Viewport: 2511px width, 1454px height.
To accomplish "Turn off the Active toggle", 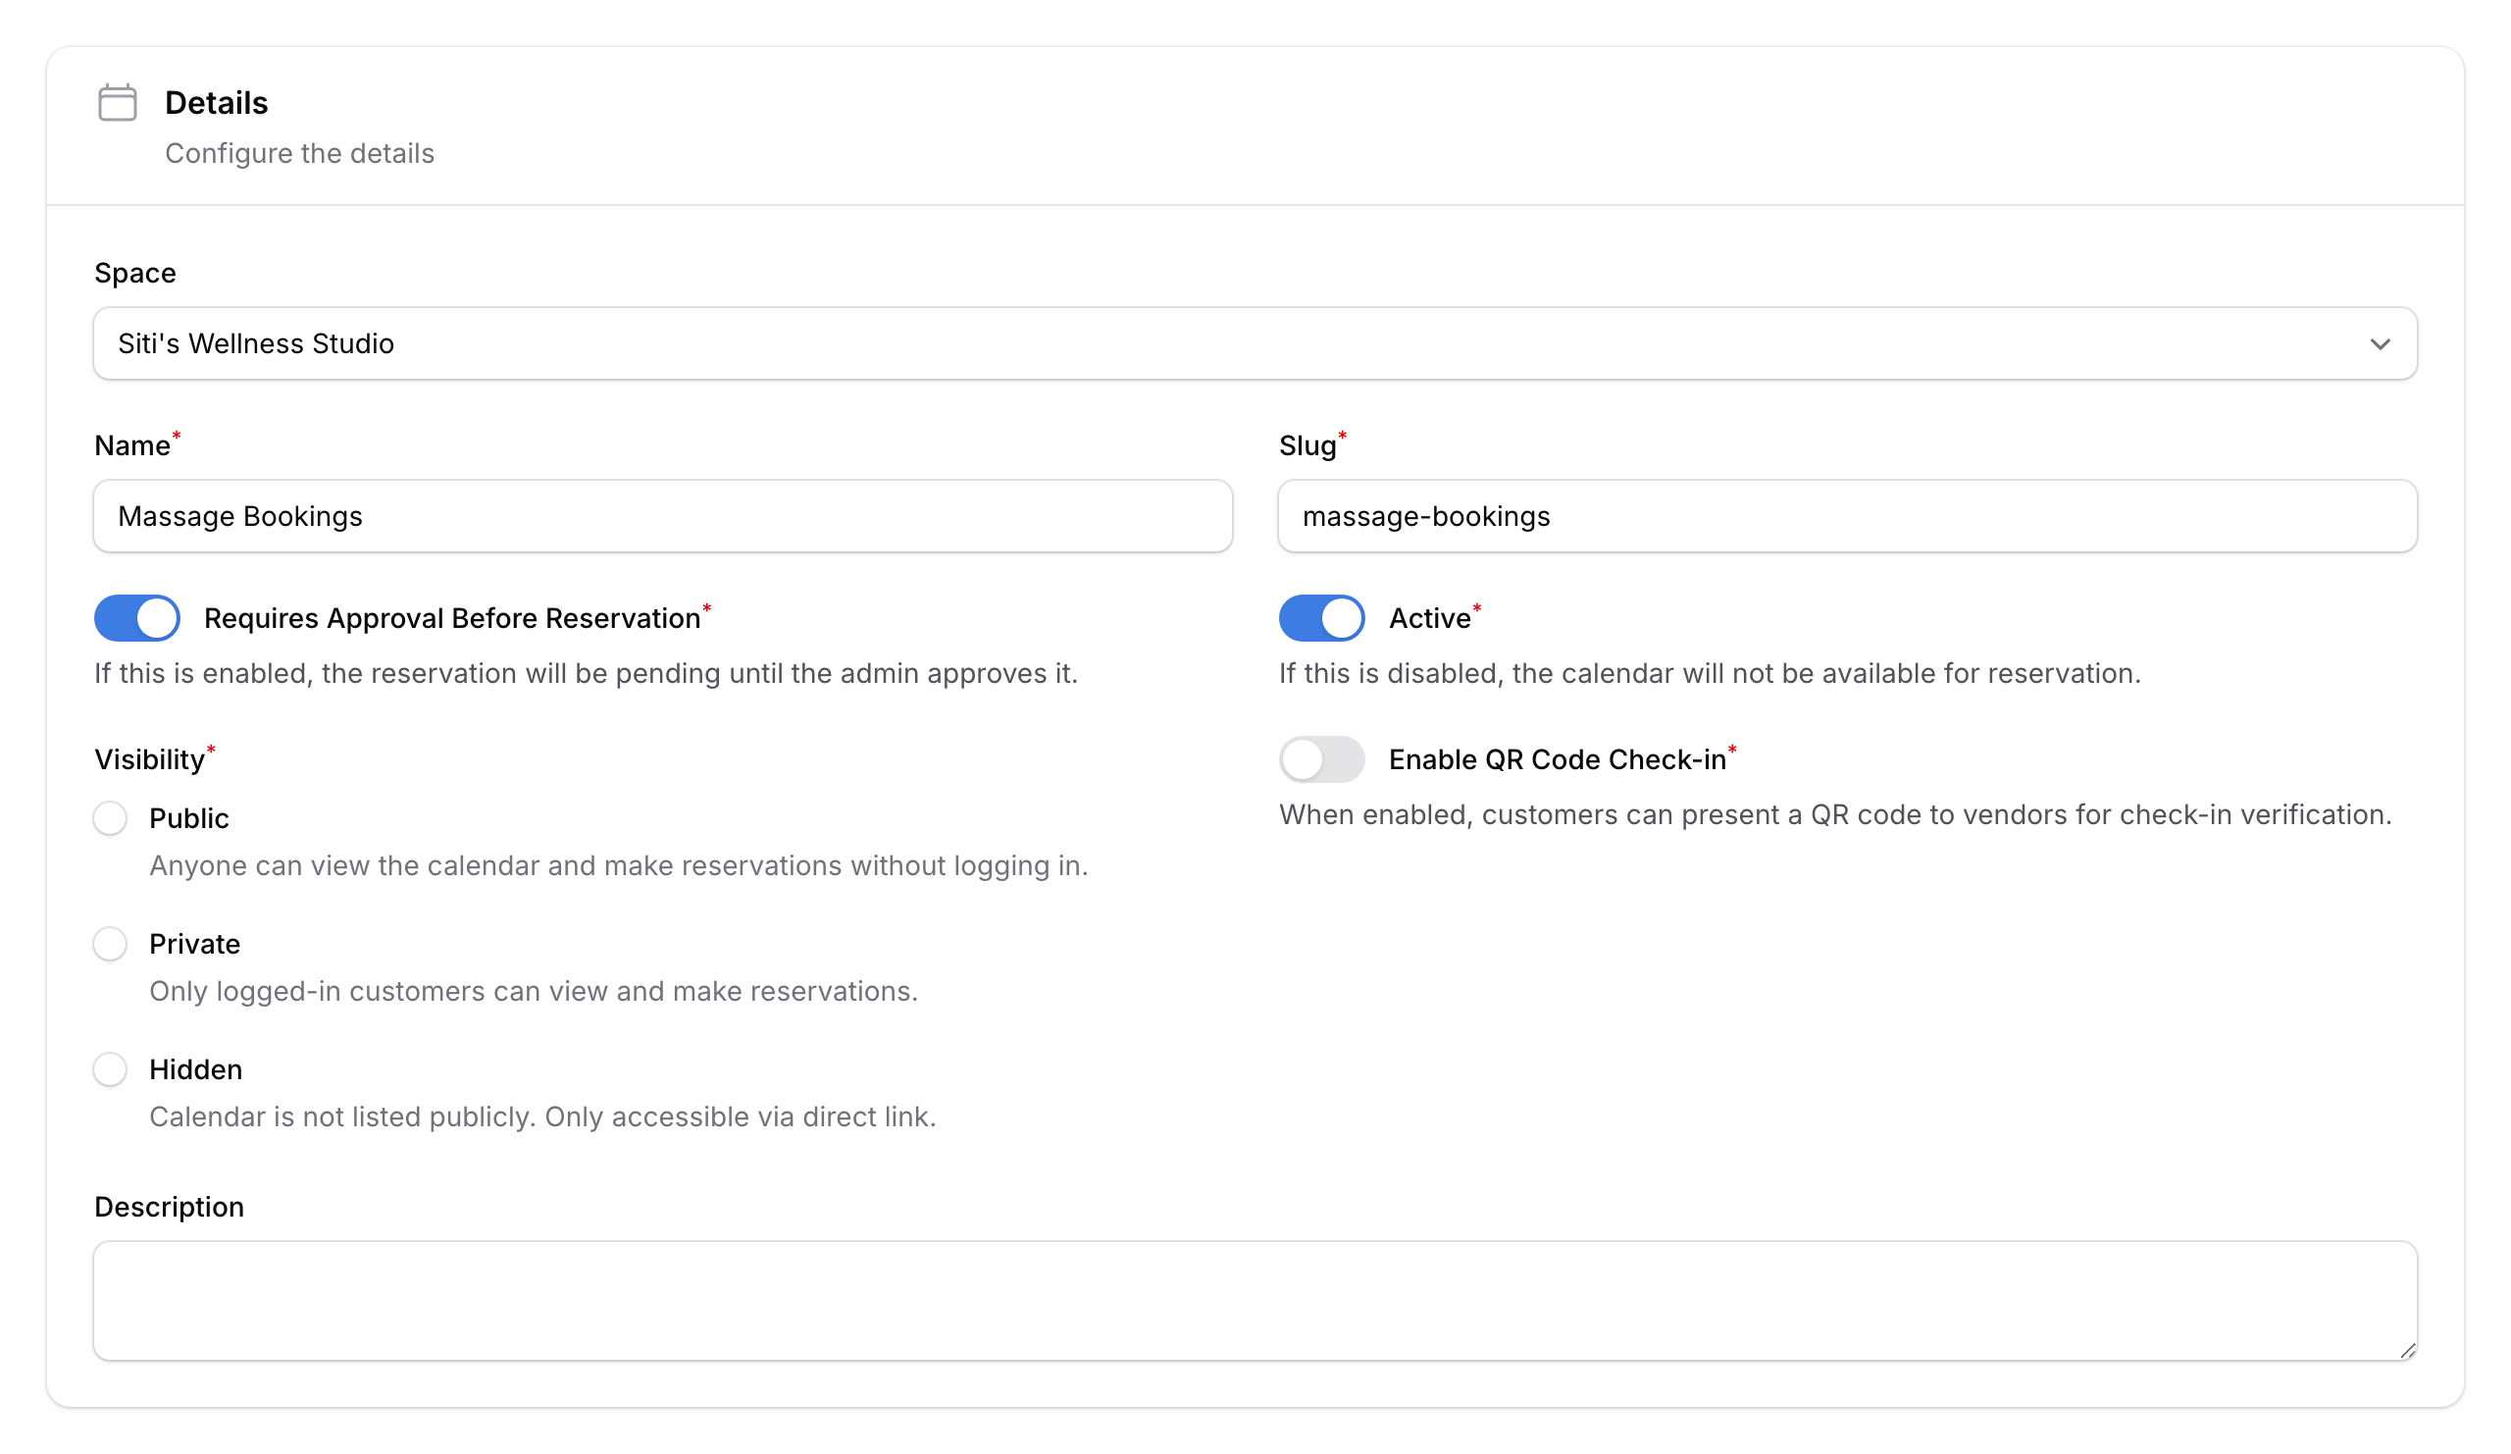I will 1320,618.
